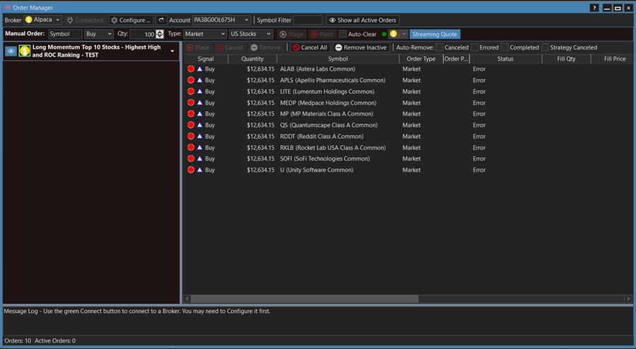Click the Long Momentum strategy's yellow coin icon
The image size is (636, 349).
click(25, 51)
